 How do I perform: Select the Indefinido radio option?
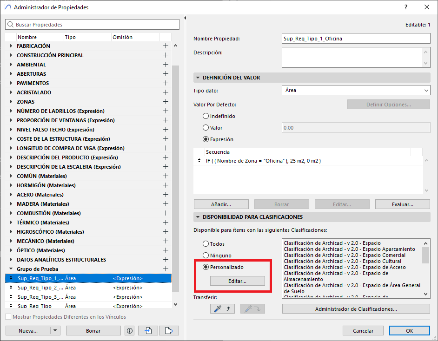pos(206,116)
